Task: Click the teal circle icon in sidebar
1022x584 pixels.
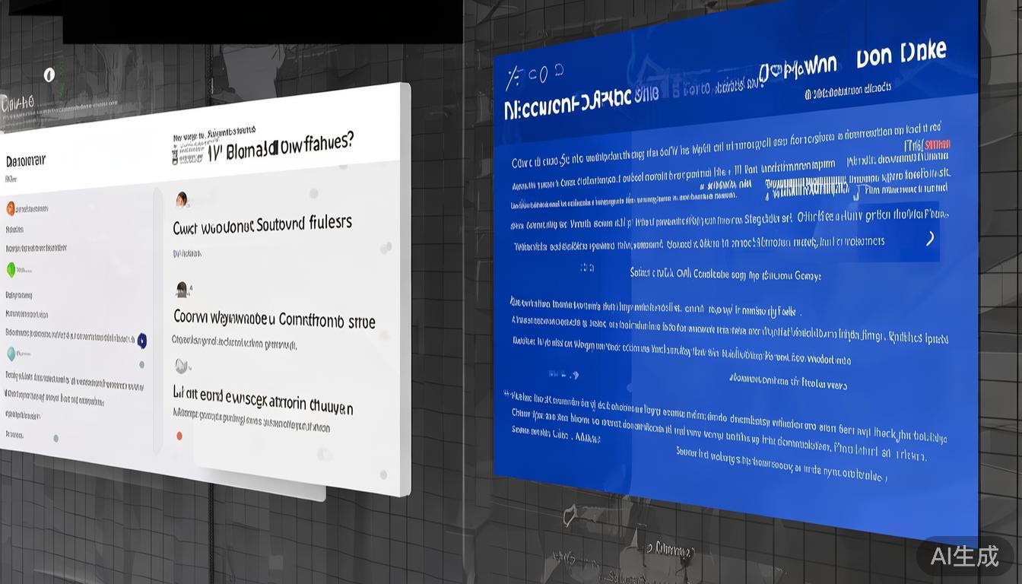Action: (11, 354)
